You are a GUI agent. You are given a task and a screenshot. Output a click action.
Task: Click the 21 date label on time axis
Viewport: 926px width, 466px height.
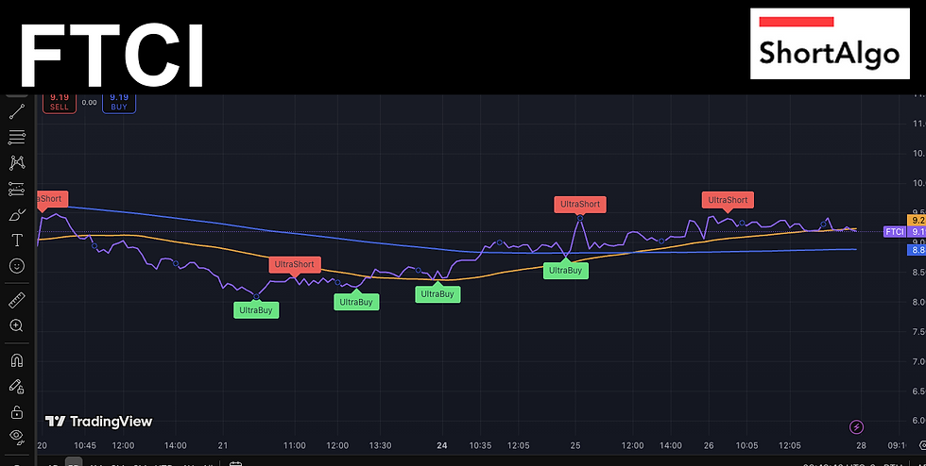(x=223, y=445)
